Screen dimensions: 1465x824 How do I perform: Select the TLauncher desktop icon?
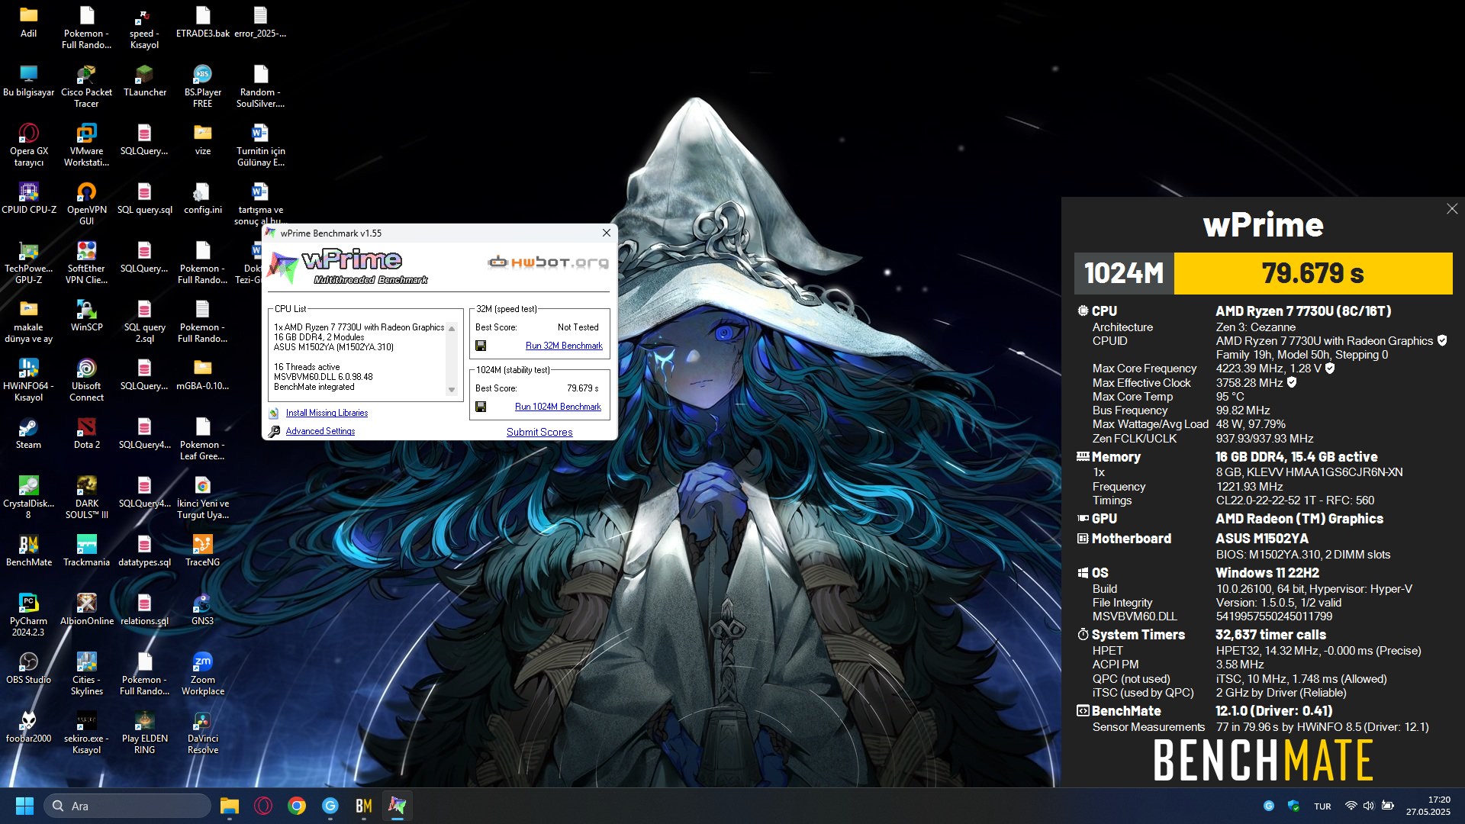(144, 80)
